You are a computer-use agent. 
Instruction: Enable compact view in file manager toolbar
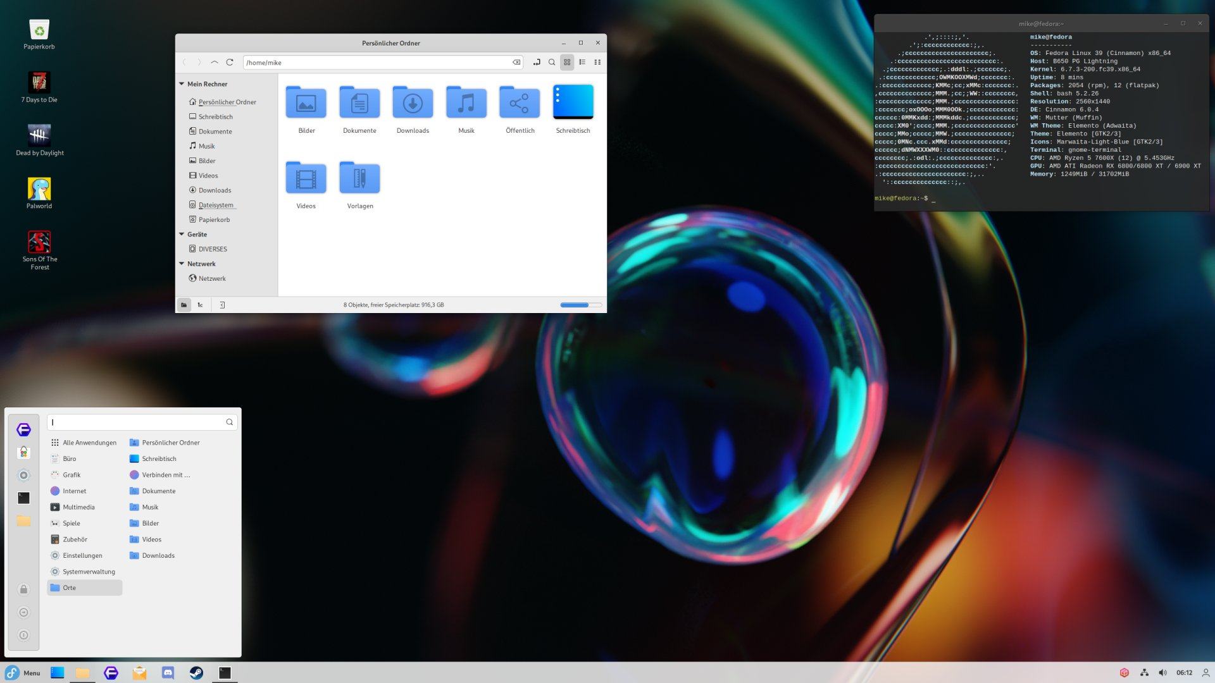coord(597,62)
